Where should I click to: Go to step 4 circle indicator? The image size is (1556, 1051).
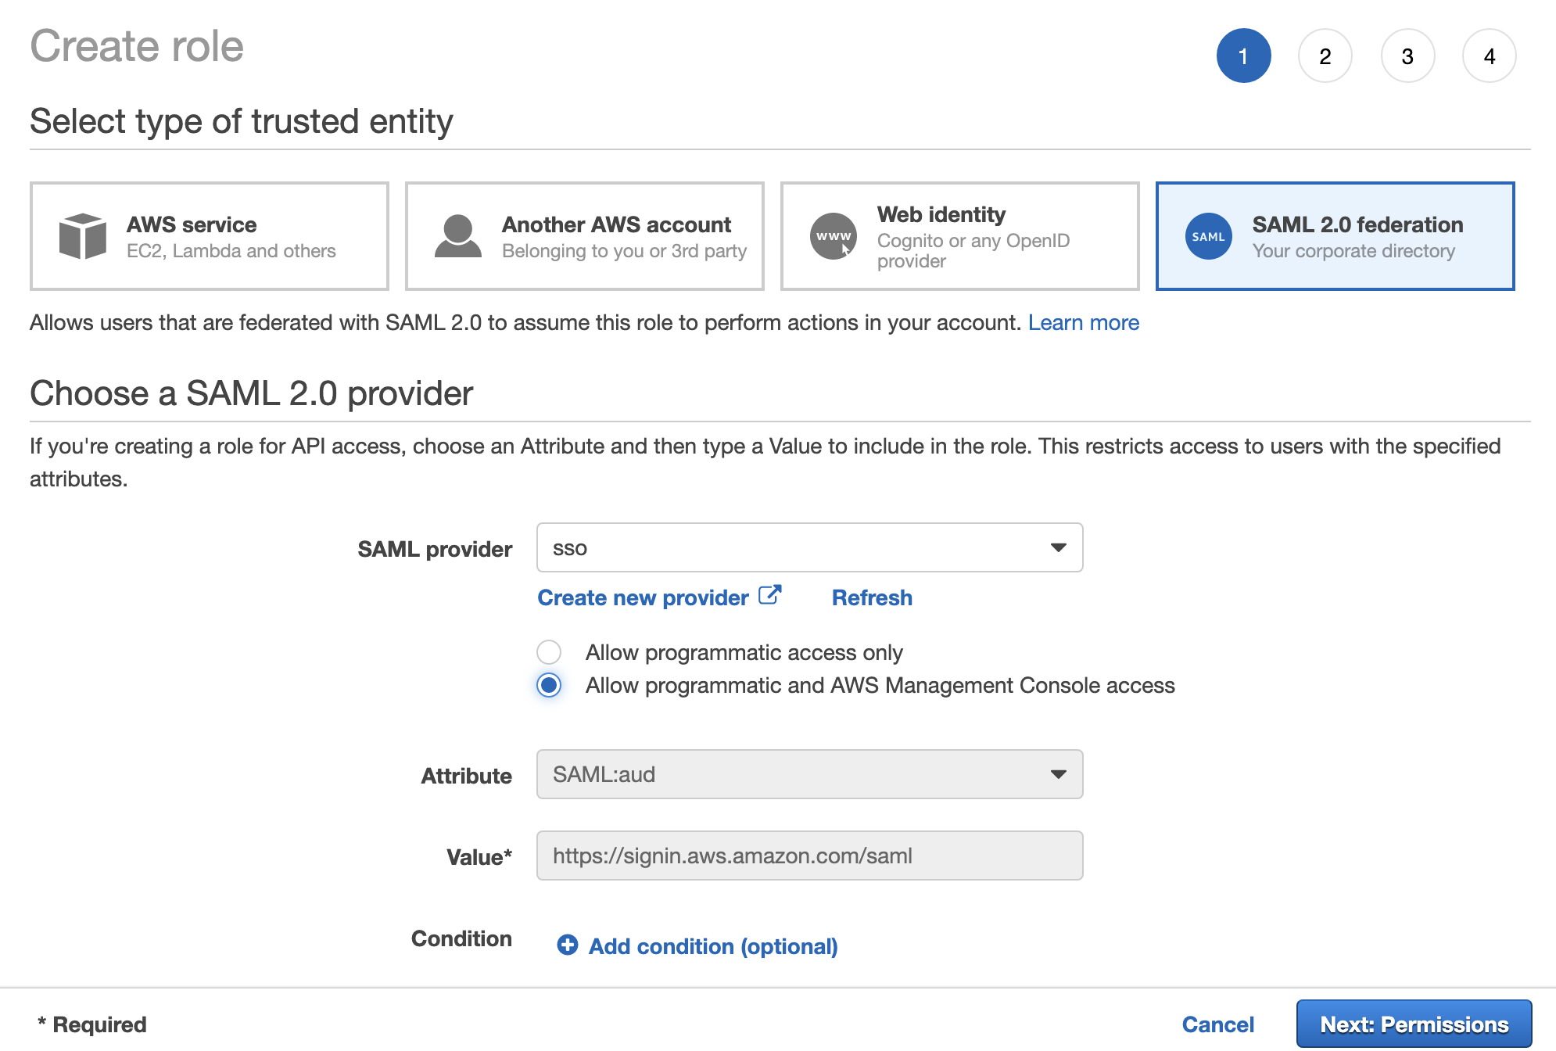[1489, 56]
